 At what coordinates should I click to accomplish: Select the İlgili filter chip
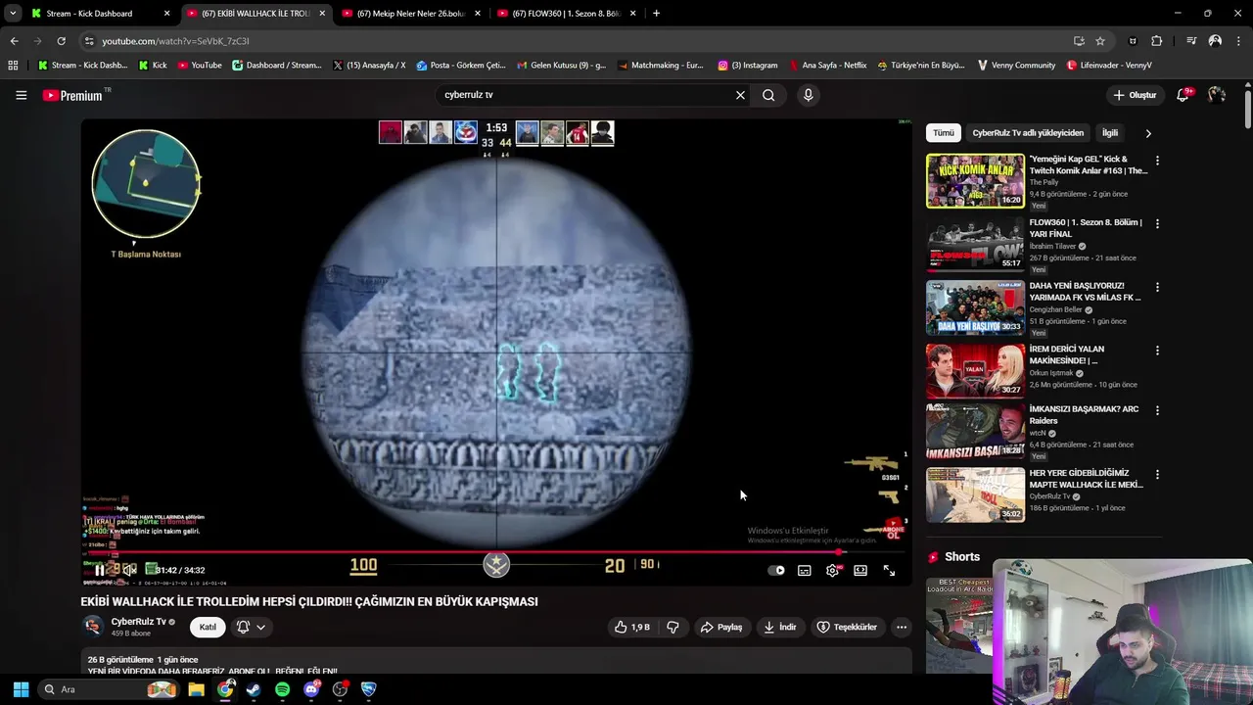[x=1110, y=132]
